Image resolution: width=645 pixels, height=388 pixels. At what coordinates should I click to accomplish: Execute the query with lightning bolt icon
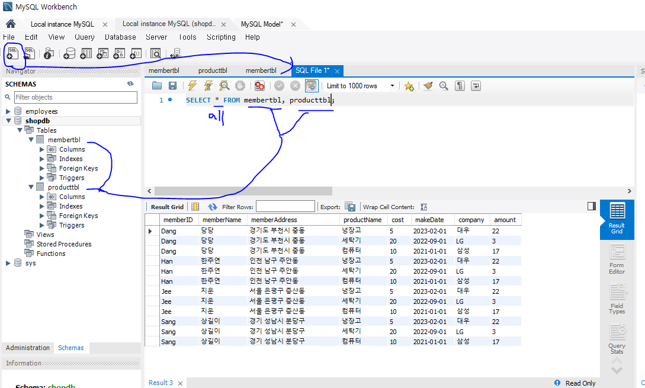click(x=192, y=85)
